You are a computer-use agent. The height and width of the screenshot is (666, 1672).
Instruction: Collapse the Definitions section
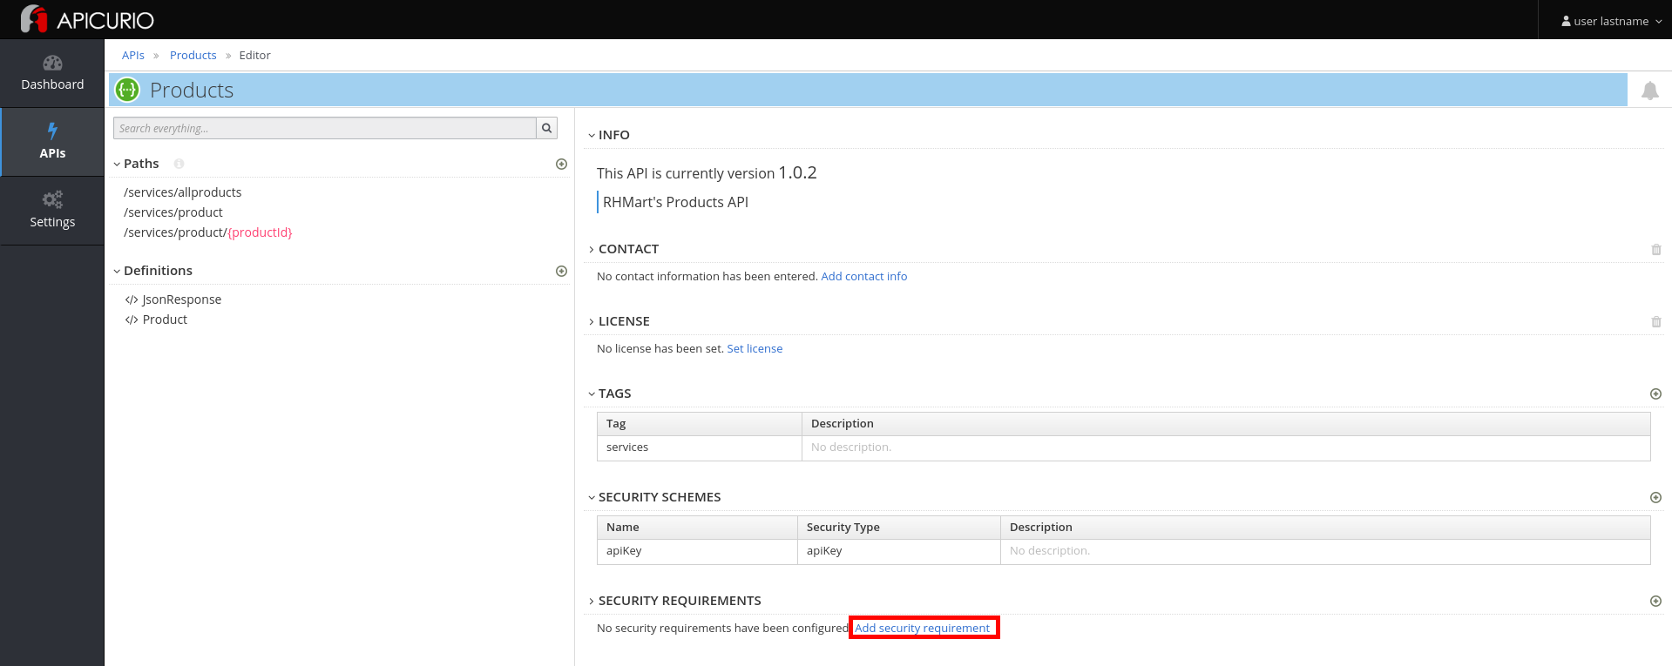tap(118, 271)
